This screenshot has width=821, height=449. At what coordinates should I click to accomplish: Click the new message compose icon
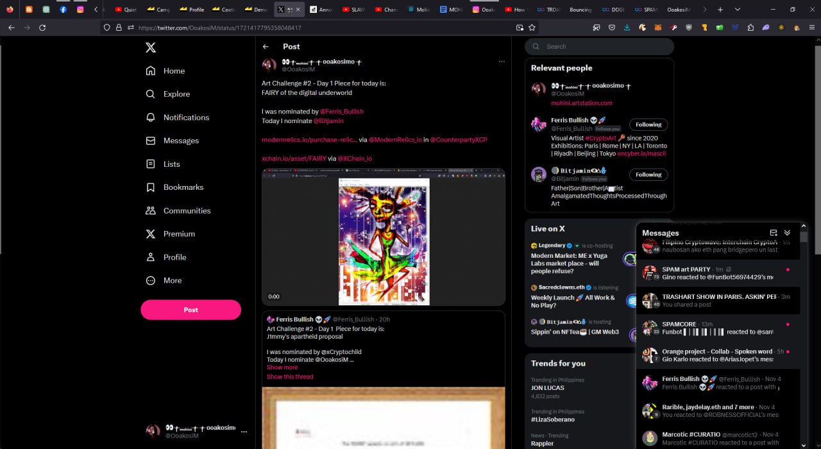(x=774, y=233)
